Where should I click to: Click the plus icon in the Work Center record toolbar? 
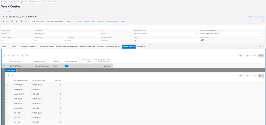click(8, 21)
